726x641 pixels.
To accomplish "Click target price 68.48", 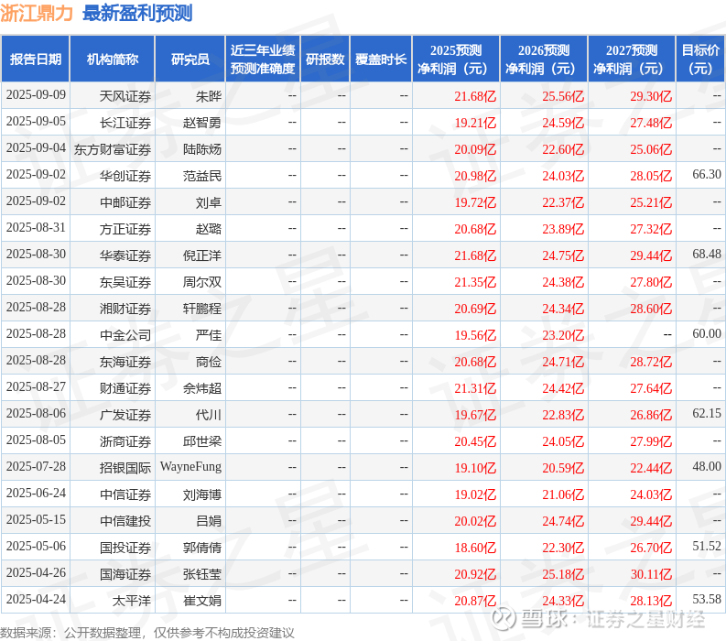I will 707,254.
